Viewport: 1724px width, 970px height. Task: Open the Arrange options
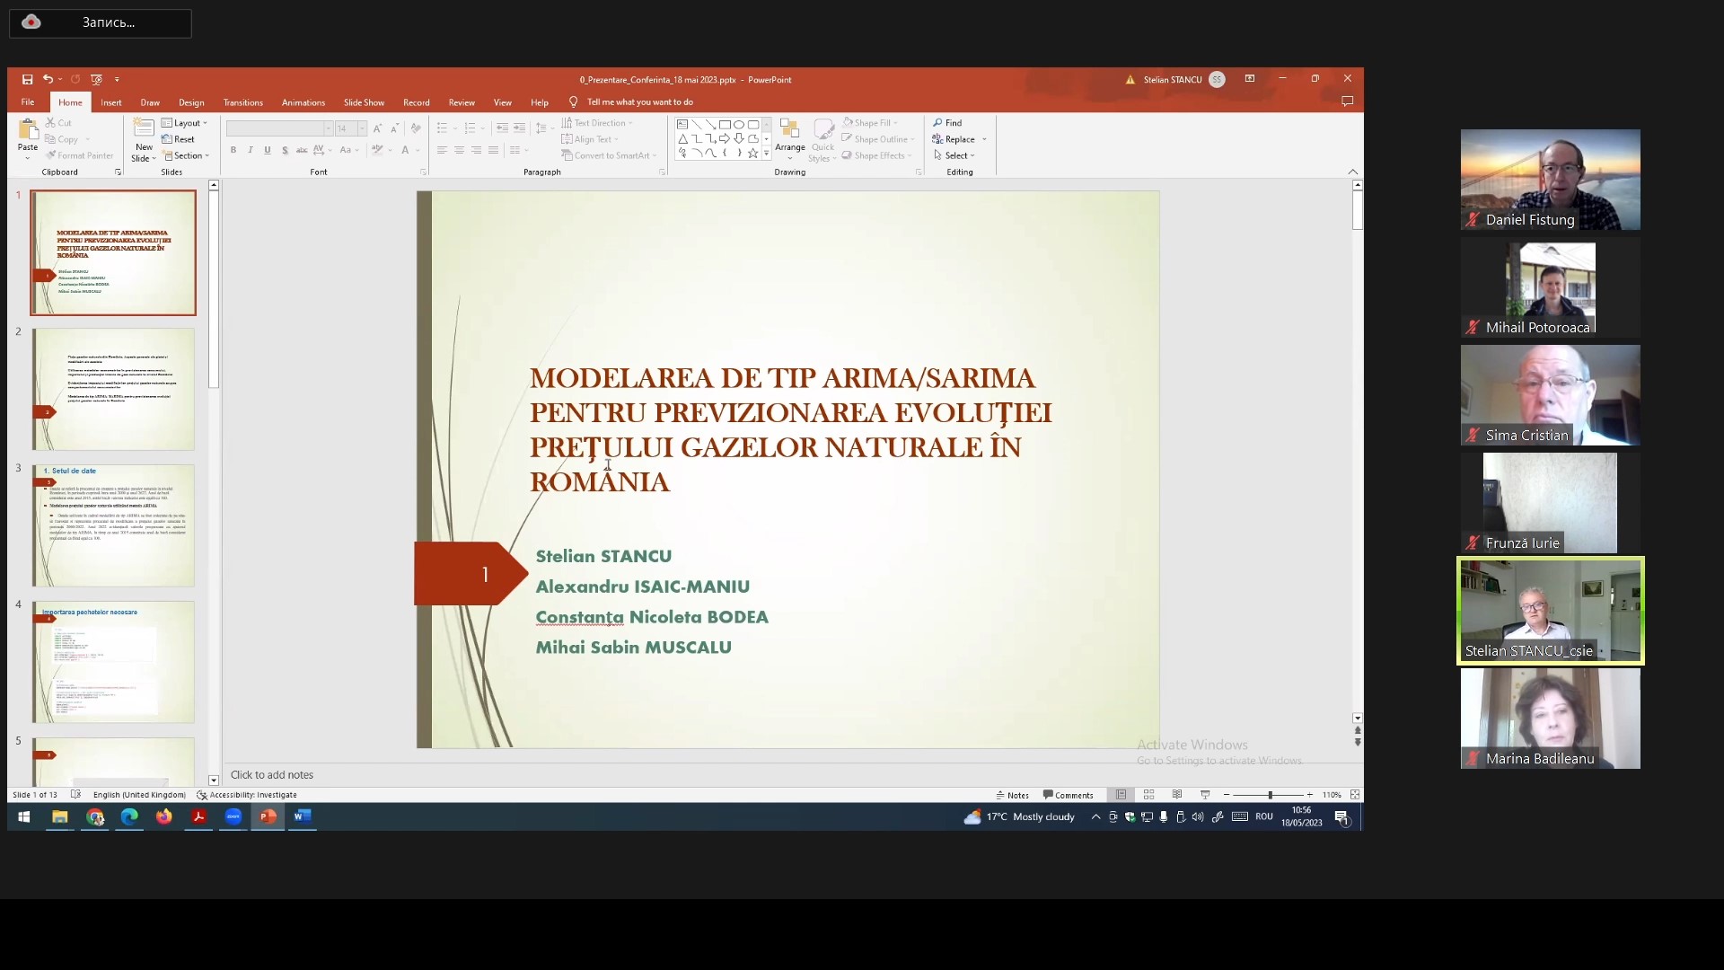[x=790, y=139]
